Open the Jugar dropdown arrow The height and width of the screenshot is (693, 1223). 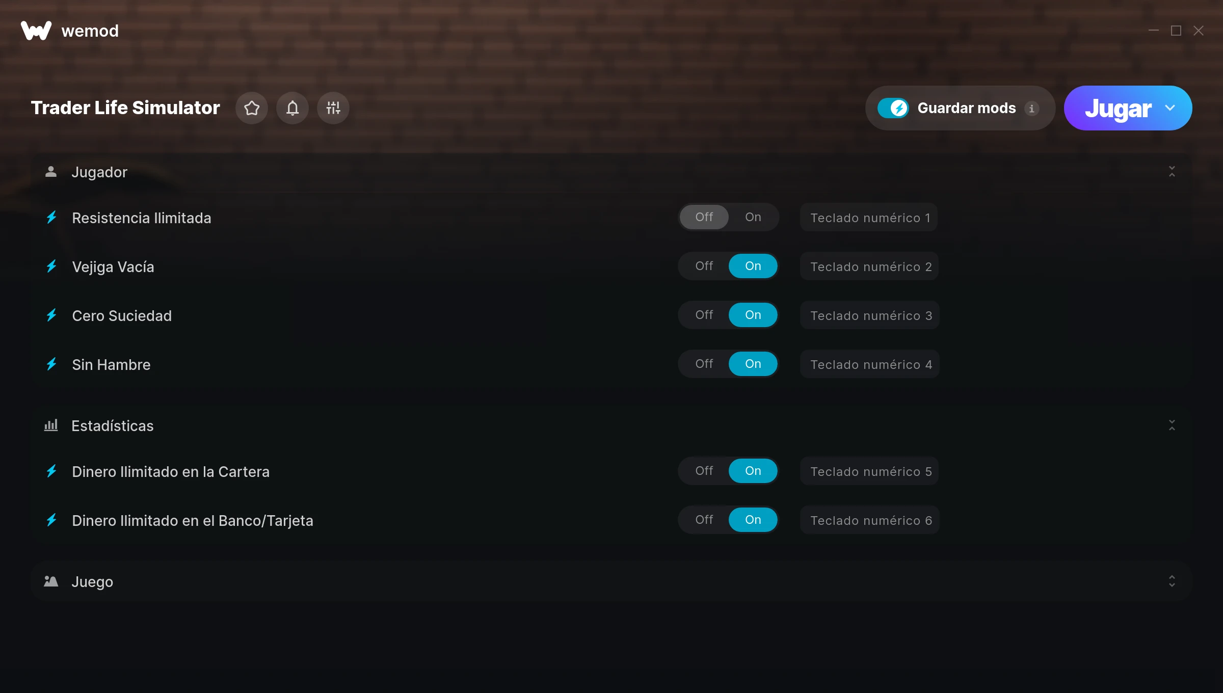[x=1170, y=108]
